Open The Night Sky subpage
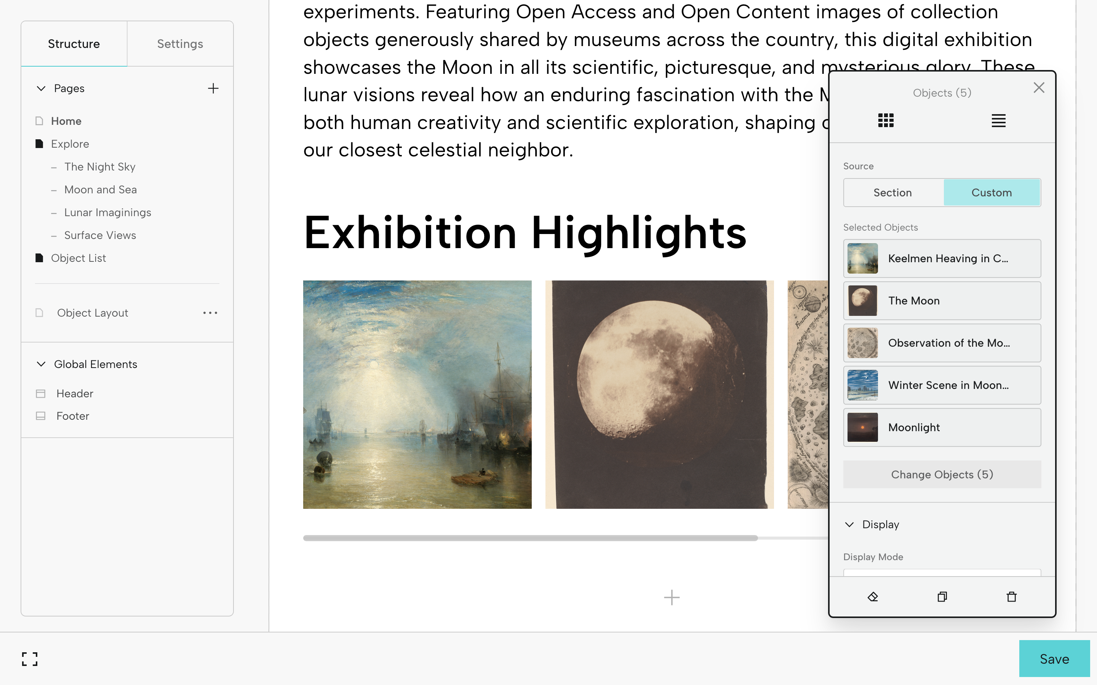 [100, 167]
